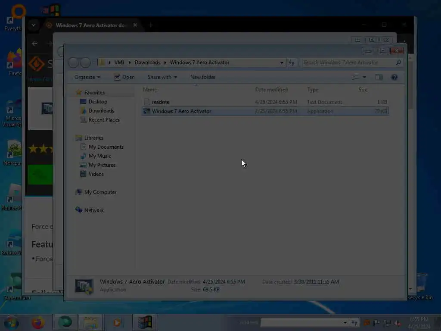441x331 pixels.
Task: Click New folder in the toolbar
Action: (x=203, y=77)
